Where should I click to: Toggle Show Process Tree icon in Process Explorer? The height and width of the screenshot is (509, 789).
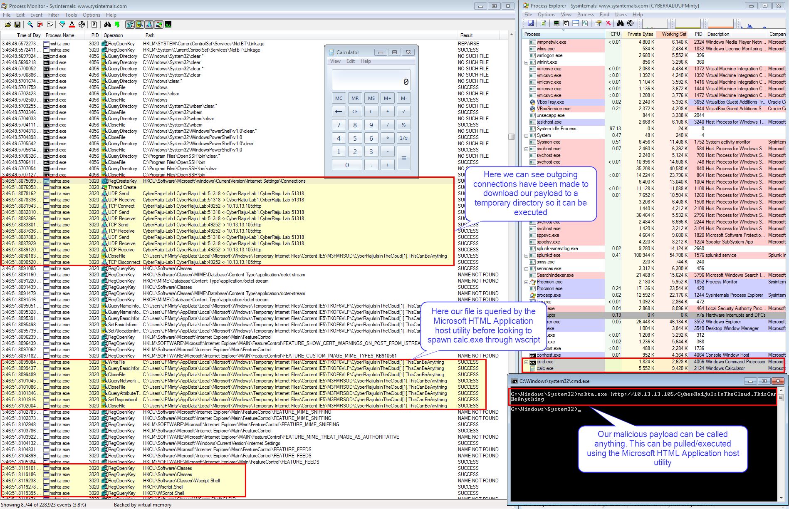(566, 23)
